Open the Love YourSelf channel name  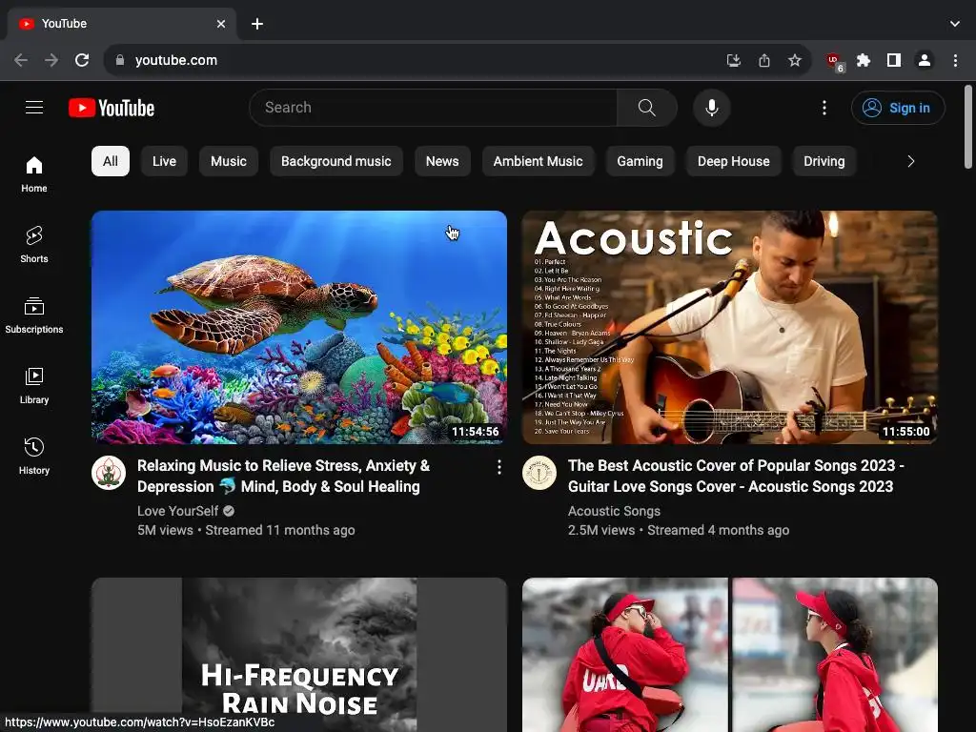tap(177, 511)
